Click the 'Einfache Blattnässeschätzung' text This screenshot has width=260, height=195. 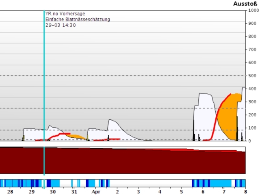pos(78,19)
